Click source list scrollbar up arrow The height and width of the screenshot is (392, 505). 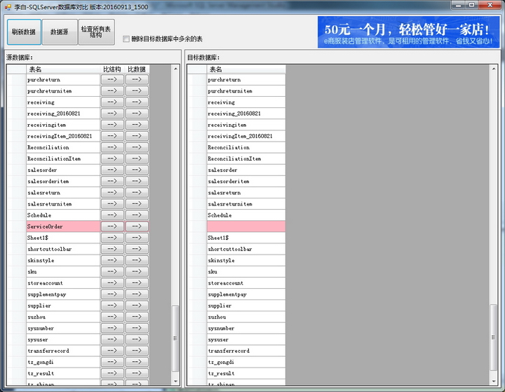coord(175,69)
